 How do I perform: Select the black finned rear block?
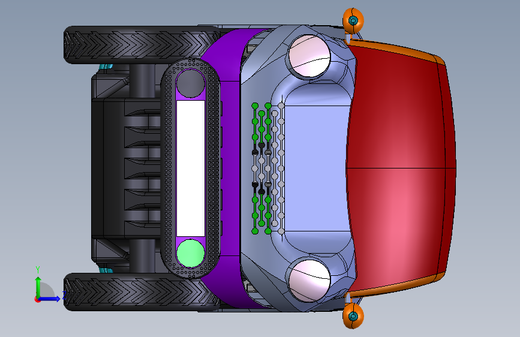126,168
